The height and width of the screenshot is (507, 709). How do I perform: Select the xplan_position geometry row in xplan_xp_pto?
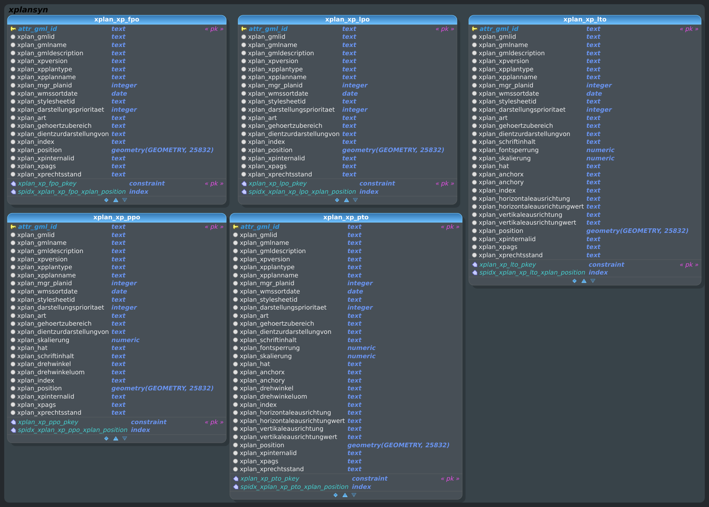(x=262, y=445)
